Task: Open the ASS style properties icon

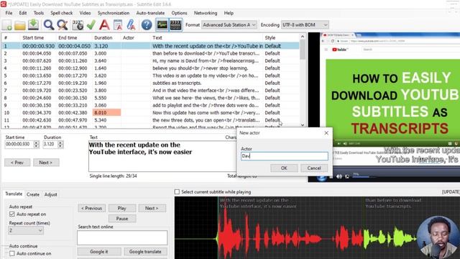Action: [118, 25]
